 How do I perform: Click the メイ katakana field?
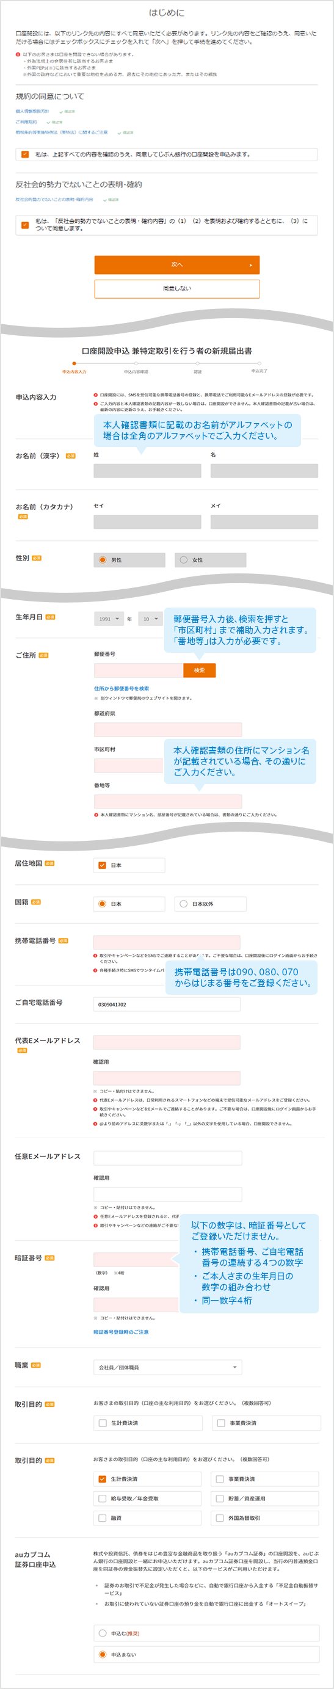pyautogui.click(x=264, y=522)
